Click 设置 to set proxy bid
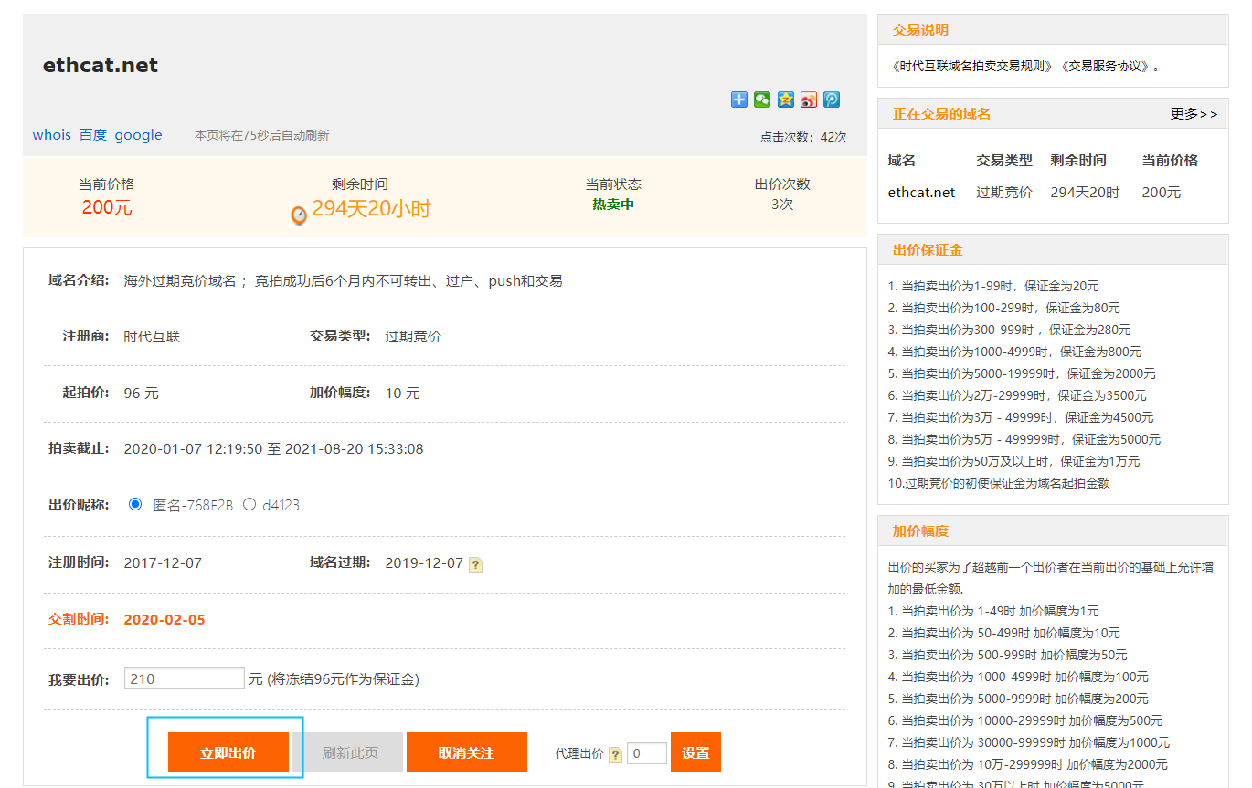The height and width of the screenshot is (788, 1252). click(x=695, y=752)
